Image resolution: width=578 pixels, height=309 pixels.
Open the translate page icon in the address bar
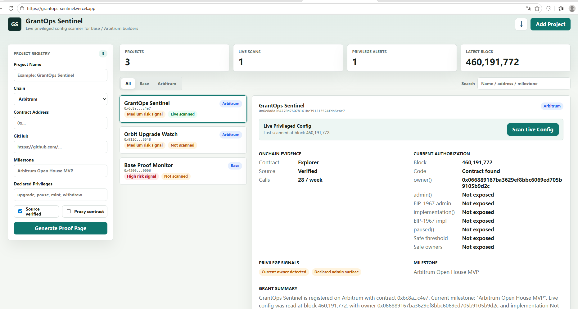528,8
